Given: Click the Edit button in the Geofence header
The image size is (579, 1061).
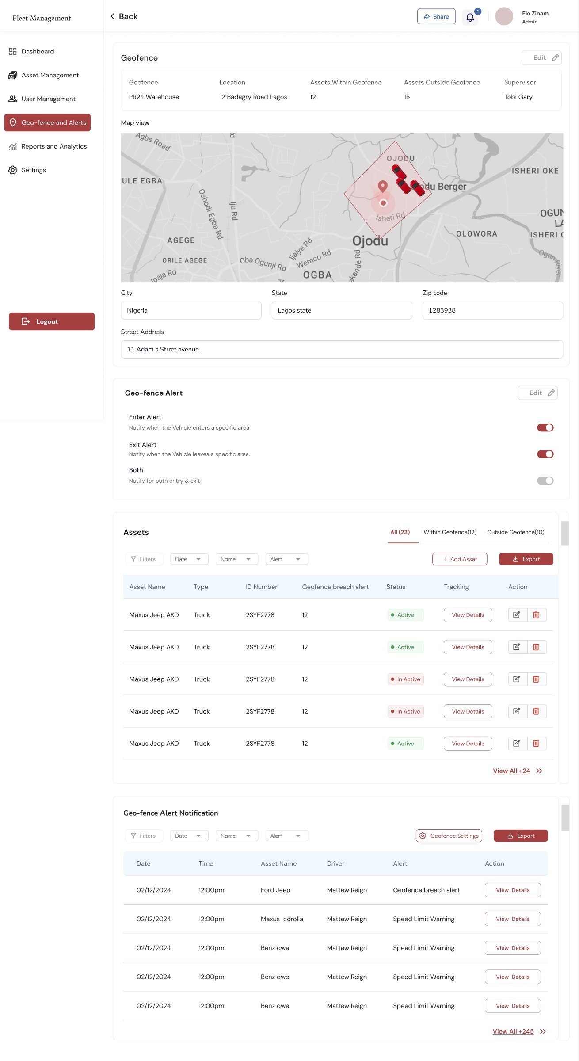Looking at the screenshot, I should click(541, 57).
